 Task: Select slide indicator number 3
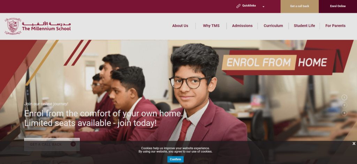(x=344, y=113)
